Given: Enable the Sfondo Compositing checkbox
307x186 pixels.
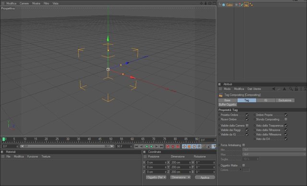Looking at the screenshot, I should point(286,119).
